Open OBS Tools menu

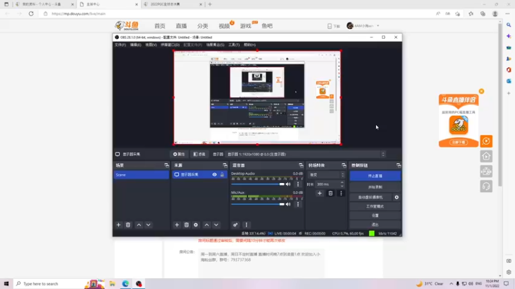(x=234, y=45)
